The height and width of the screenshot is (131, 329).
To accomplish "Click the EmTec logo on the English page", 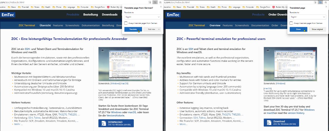I will tap(174, 14).
